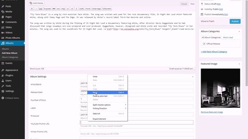Uncheck the Official Release checkbox

(204, 44)
